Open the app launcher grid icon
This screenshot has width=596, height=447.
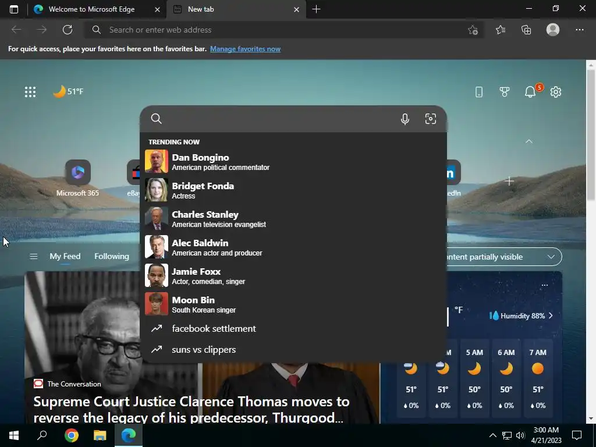click(30, 91)
